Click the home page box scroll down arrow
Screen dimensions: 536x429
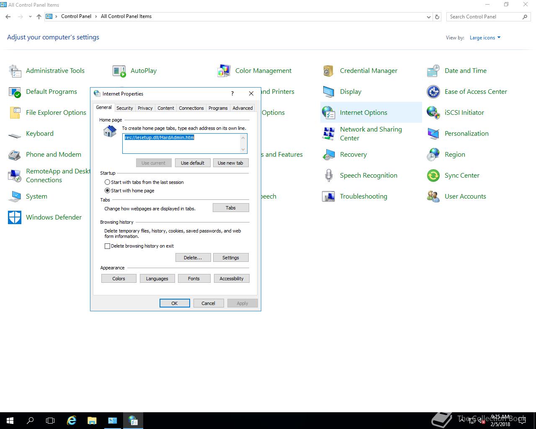coord(243,150)
